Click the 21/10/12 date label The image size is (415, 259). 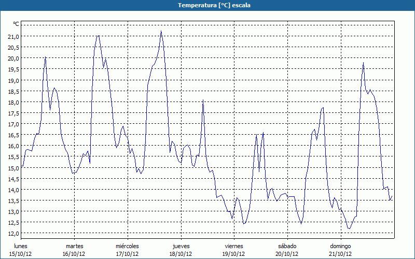340,254
